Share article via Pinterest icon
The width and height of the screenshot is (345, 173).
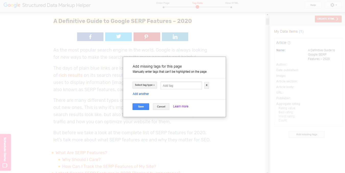tap(147, 37)
